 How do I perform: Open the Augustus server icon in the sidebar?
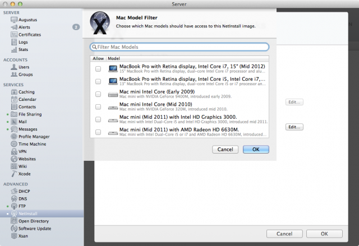(14, 20)
